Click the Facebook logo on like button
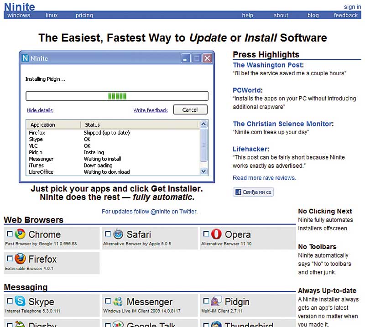 point(238,192)
